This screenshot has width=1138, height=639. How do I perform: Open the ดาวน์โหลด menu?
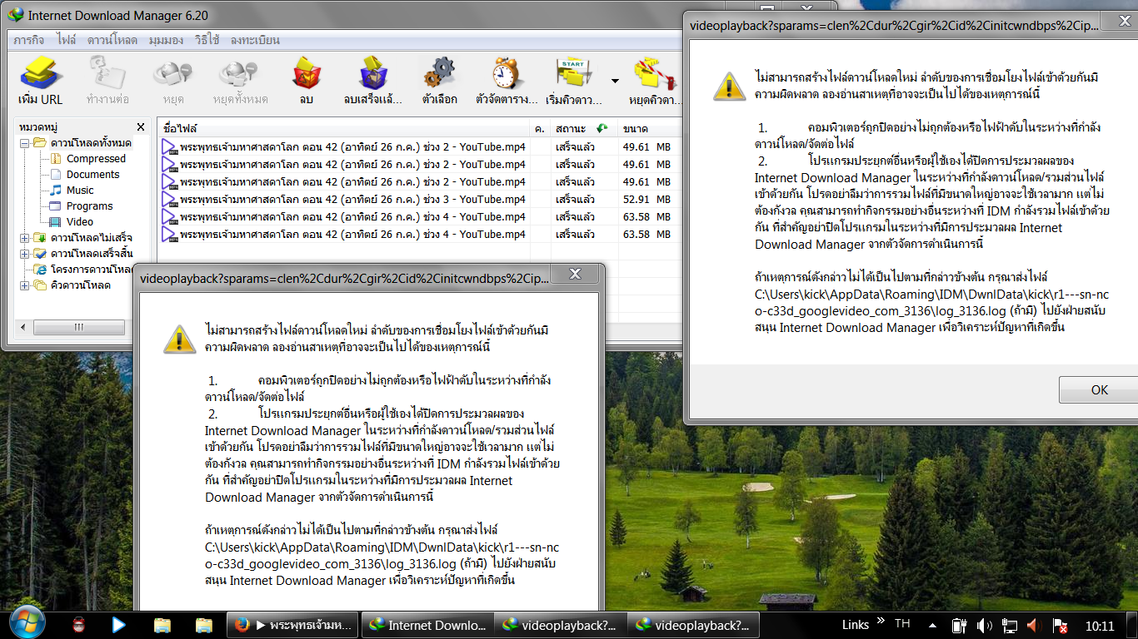(x=112, y=40)
